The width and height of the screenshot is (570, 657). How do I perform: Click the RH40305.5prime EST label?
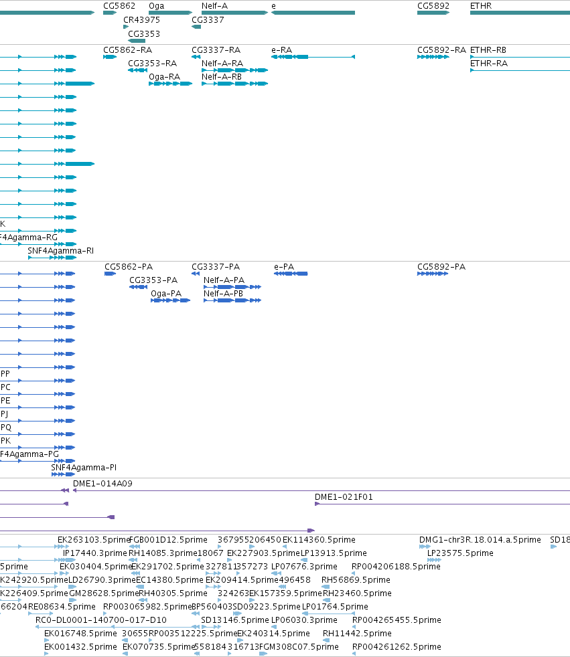173,593
